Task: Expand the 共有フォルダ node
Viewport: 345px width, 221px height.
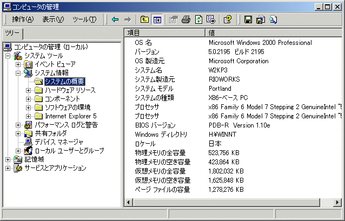Action: 18,133
